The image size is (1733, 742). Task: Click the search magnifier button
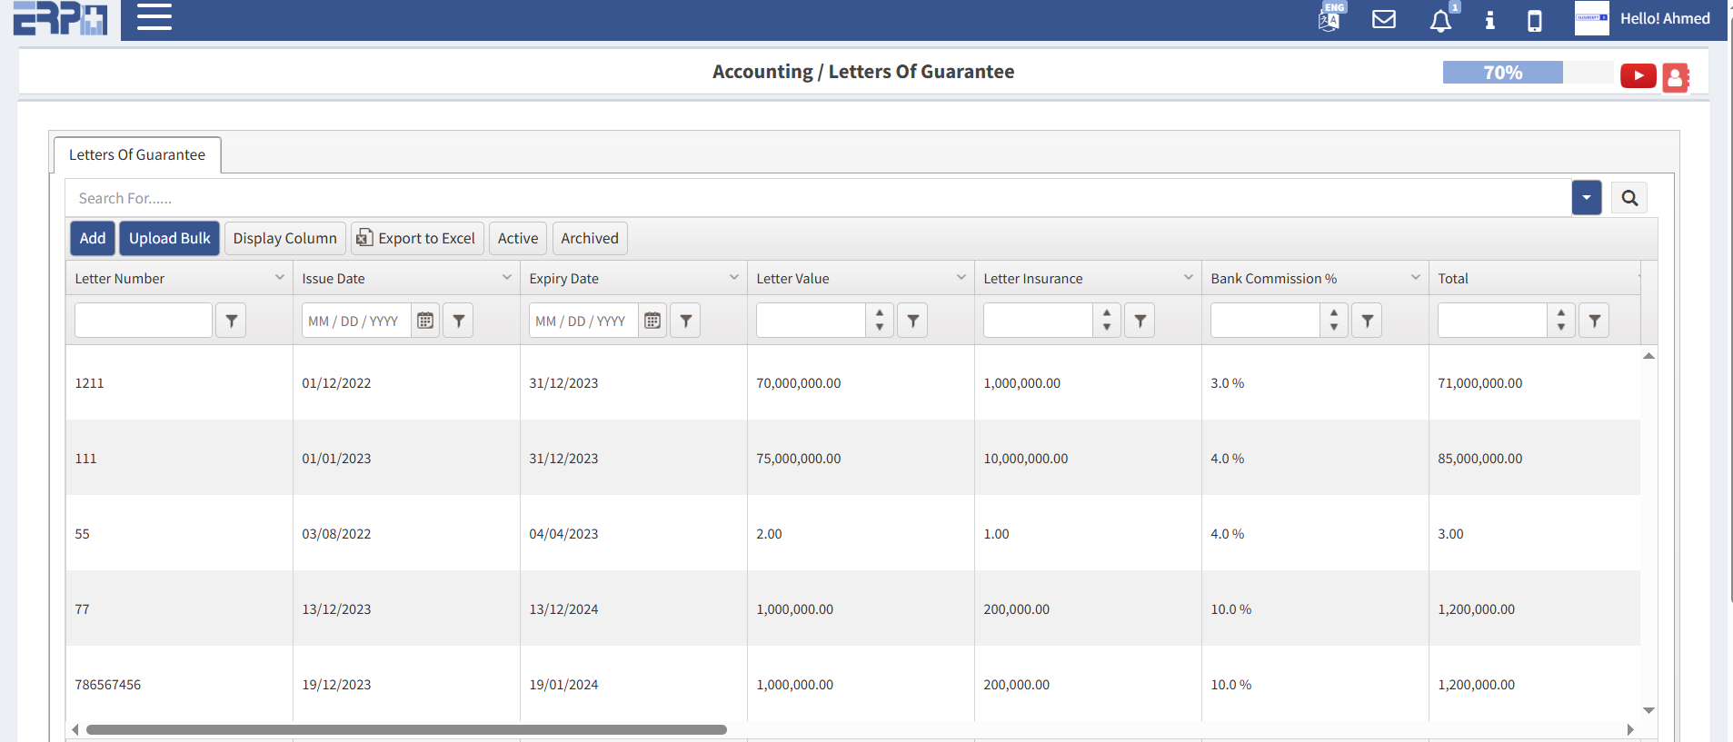coord(1629,198)
